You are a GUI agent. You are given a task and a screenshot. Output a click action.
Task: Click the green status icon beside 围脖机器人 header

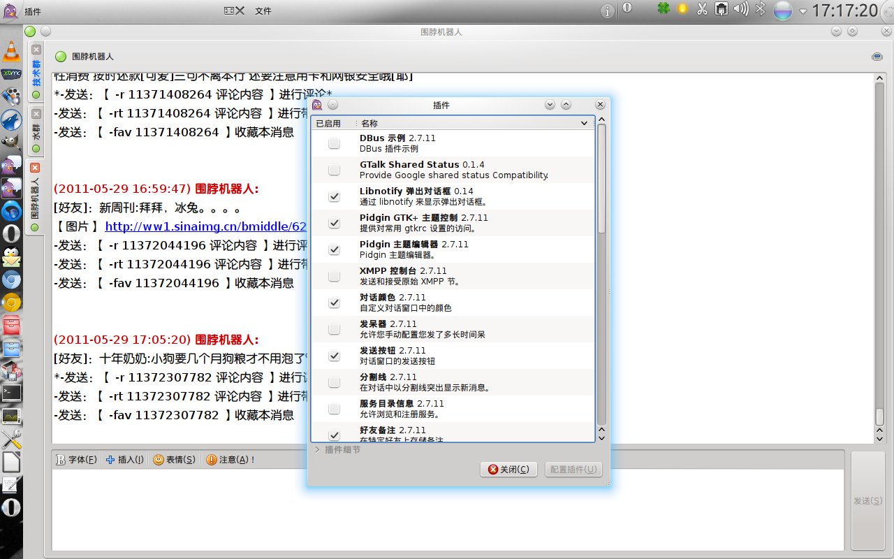(x=61, y=57)
